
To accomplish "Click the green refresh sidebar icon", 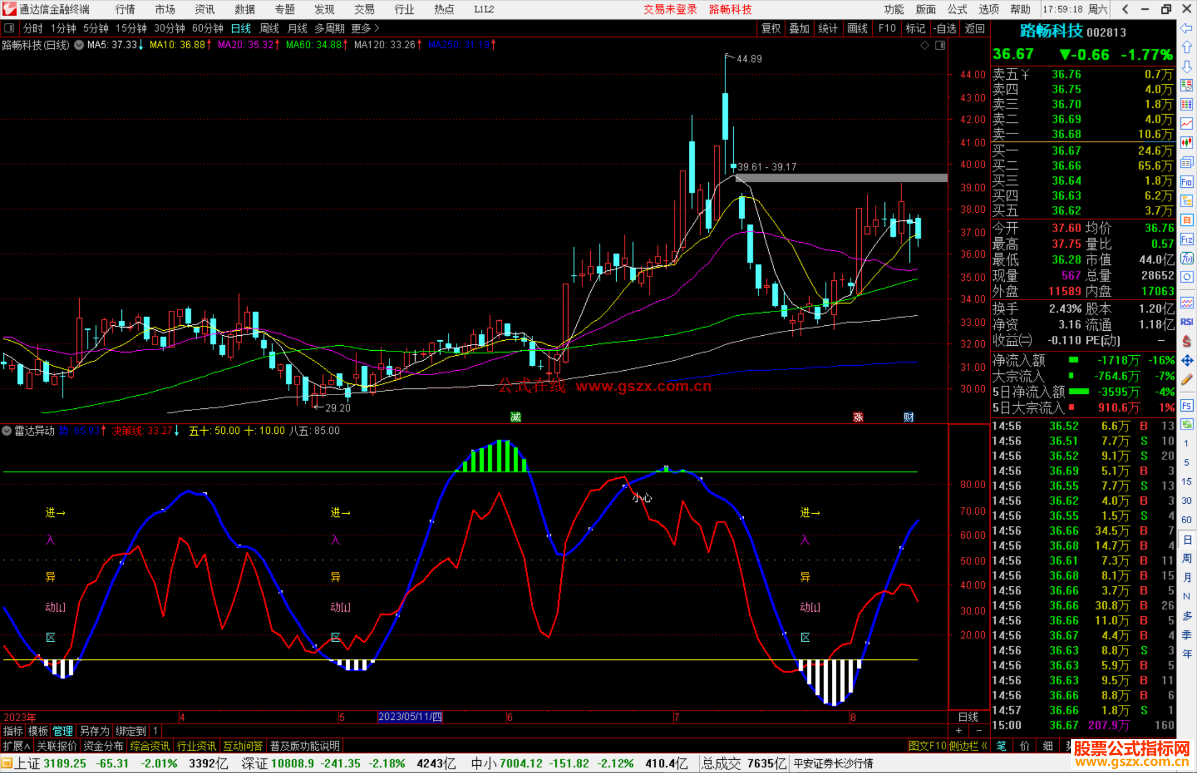I will tap(1186, 424).
